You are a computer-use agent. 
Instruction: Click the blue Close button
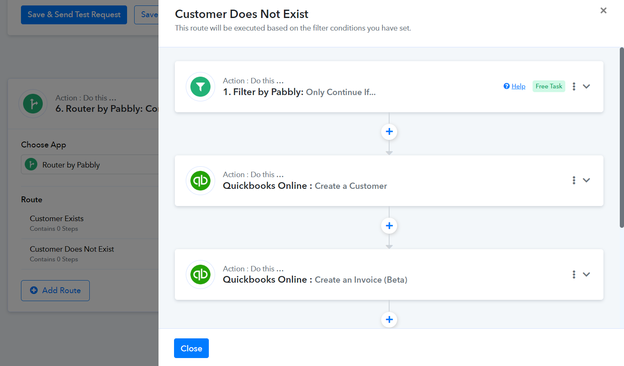click(191, 348)
